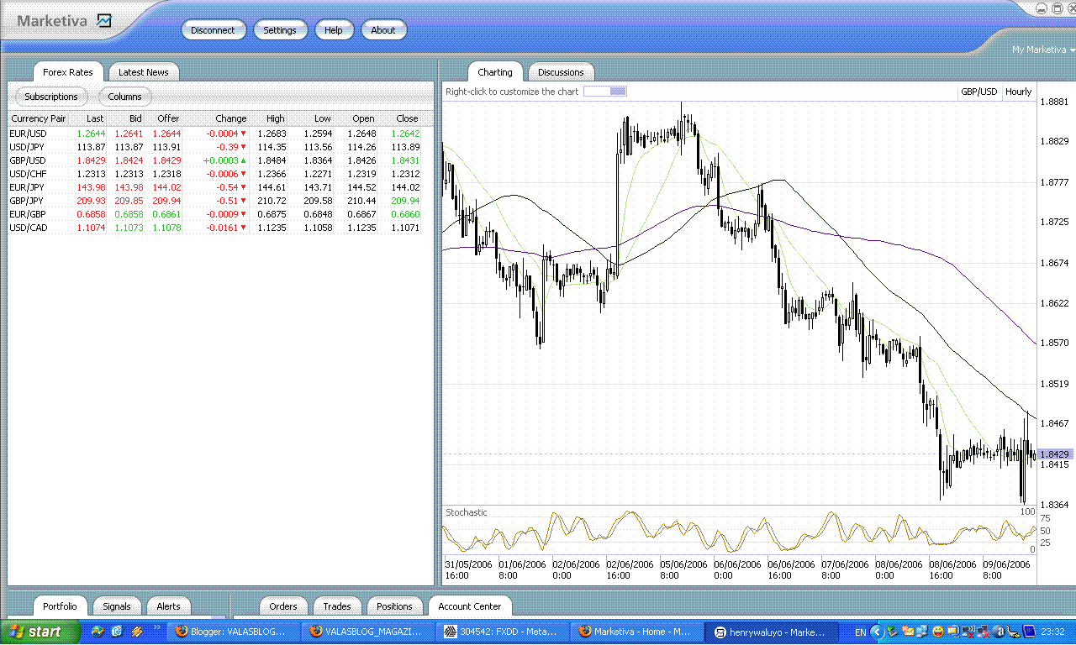Image resolution: width=1076 pixels, height=645 pixels.
Task: Select the GBP/JPY currency pair row
Action: 215,200
